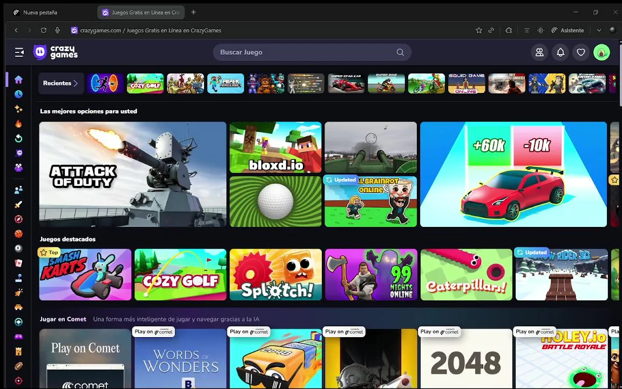Open Smash Karts featured game
The width and height of the screenshot is (622, 389).
[x=85, y=274]
